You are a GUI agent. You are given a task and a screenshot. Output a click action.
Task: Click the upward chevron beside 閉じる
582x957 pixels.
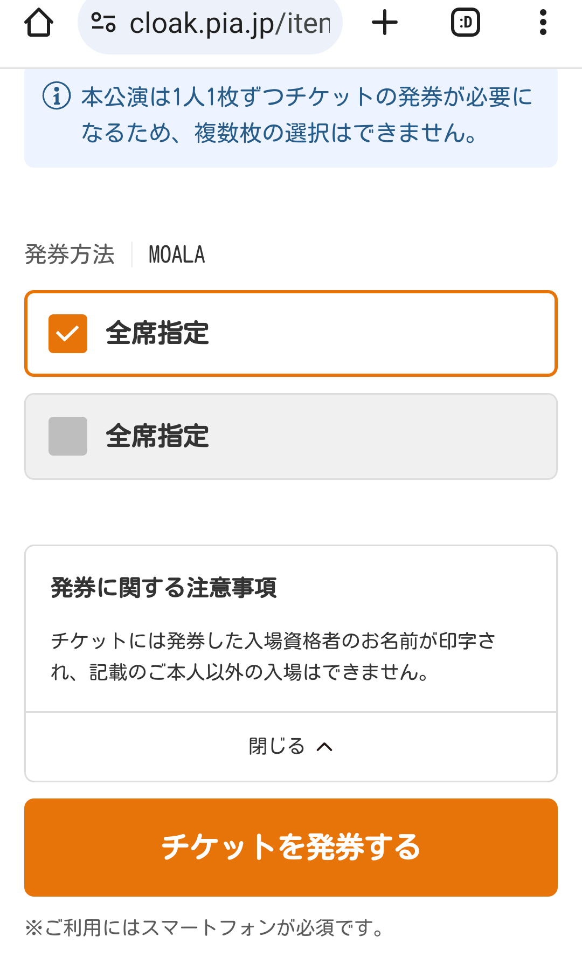[x=324, y=747]
